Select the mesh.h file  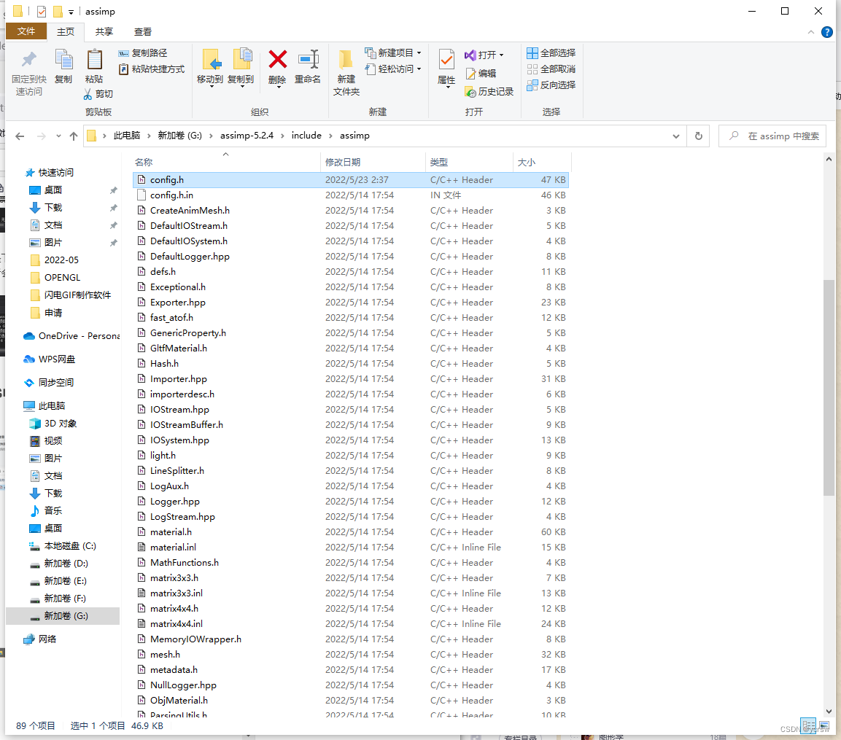350,655
